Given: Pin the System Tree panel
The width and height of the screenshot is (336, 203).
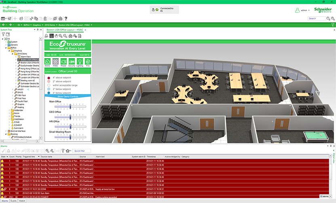Looking at the screenshot, I should pos(38,30).
